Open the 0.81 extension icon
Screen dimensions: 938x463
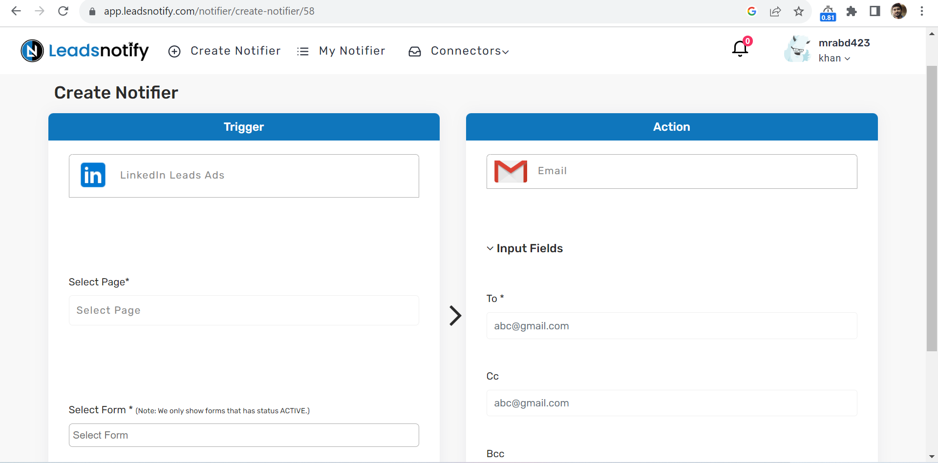point(828,13)
